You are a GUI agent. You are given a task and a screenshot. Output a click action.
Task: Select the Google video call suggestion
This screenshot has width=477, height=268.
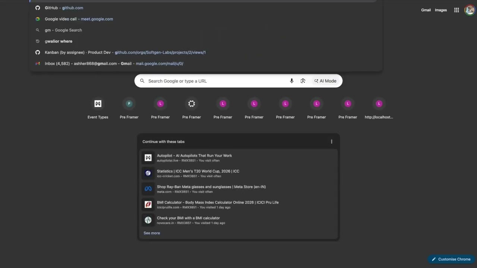point(206,19)
